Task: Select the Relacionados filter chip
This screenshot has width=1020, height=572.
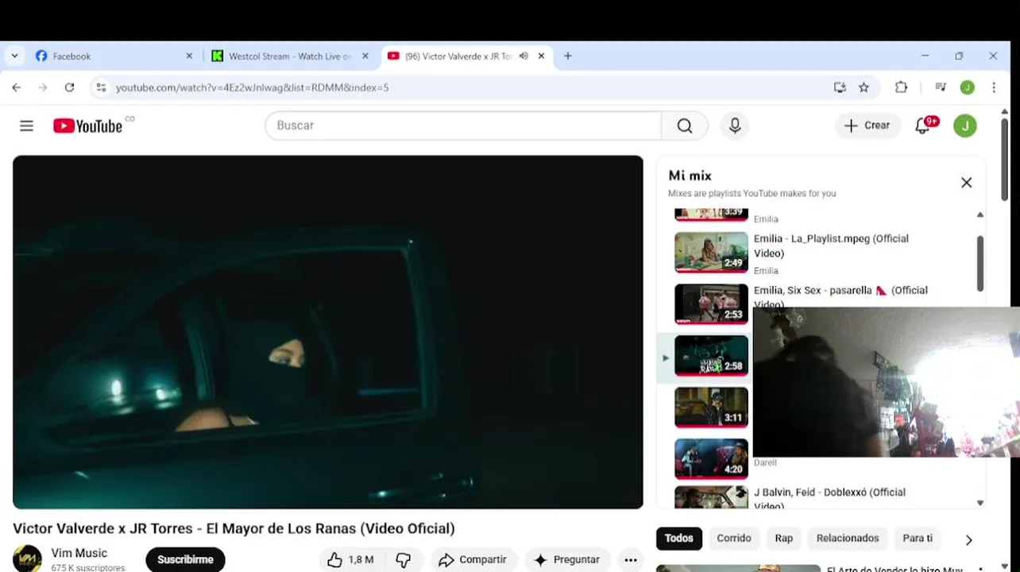Action: 848,539
